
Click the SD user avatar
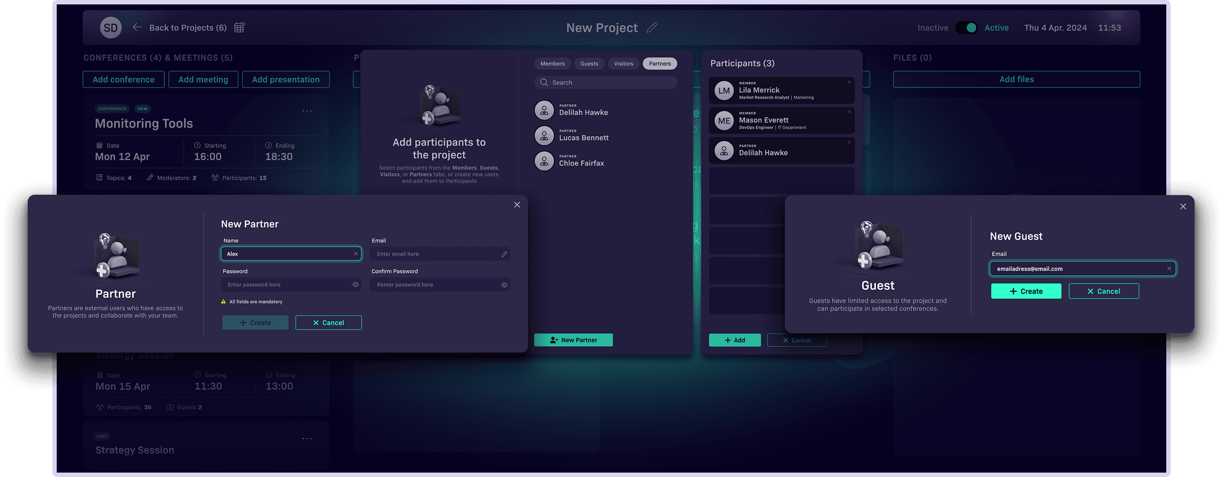coord(111,28)
